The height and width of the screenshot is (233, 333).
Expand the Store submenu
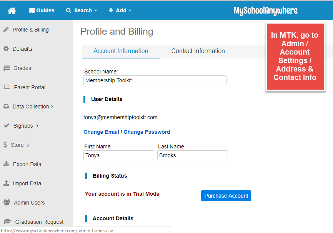[20, 145]
